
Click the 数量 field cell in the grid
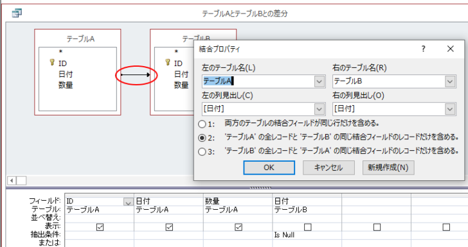click(238, 201)
